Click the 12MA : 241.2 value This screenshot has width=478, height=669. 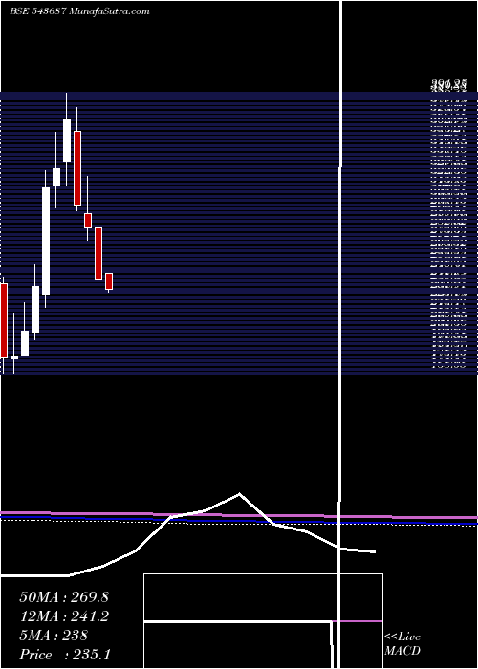tap(64, 616)
